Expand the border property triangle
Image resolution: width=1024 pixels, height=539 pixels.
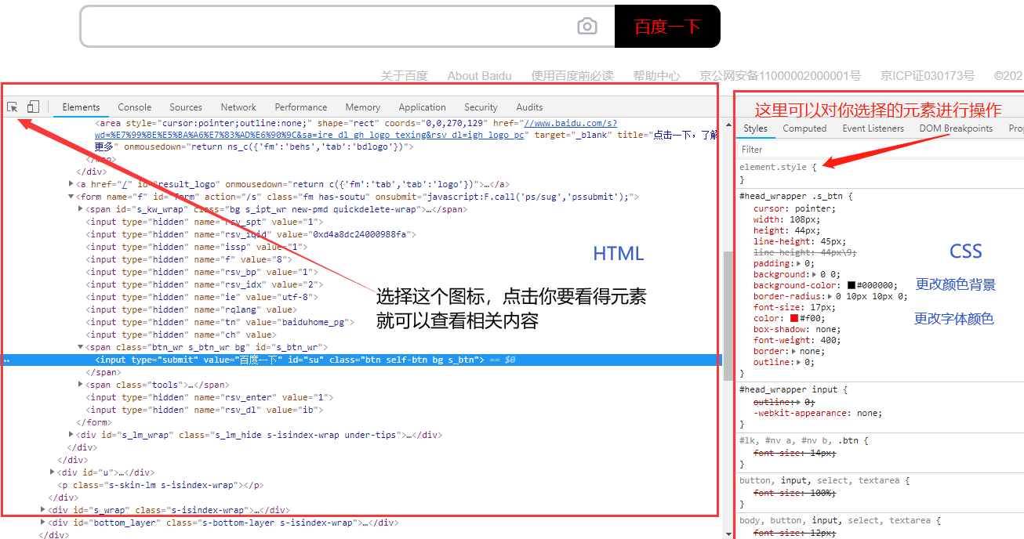[794, 352]
